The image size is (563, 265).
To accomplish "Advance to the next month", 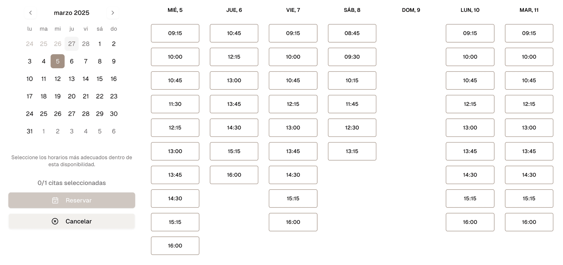I will click(x=113, y=13).
